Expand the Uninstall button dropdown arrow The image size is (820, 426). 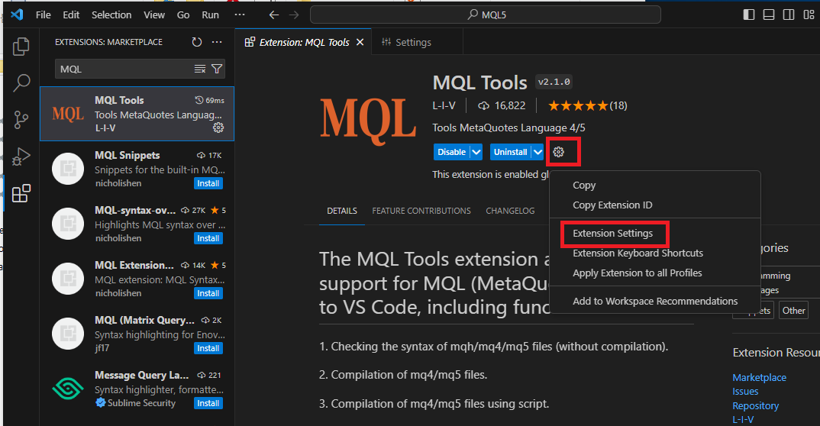[538, 152]
